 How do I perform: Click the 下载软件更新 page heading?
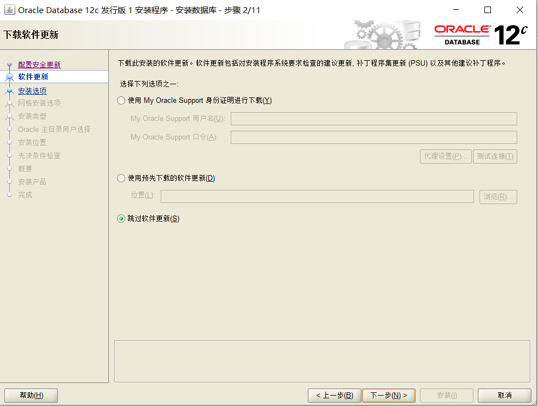tap(31, 34)
